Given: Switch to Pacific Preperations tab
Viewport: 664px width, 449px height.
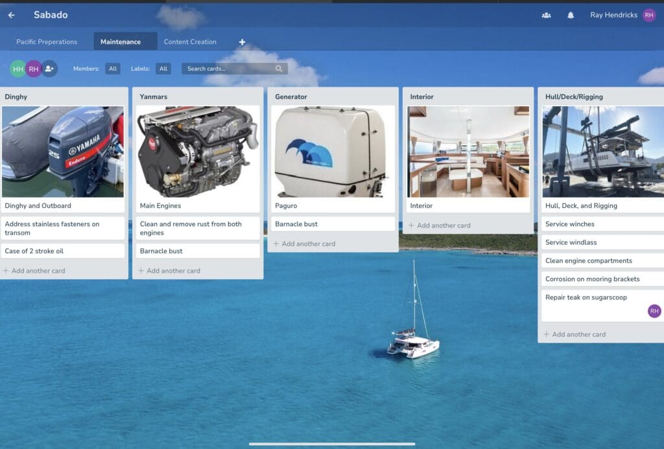Looking at the screenshot, I should click(47, 42).
